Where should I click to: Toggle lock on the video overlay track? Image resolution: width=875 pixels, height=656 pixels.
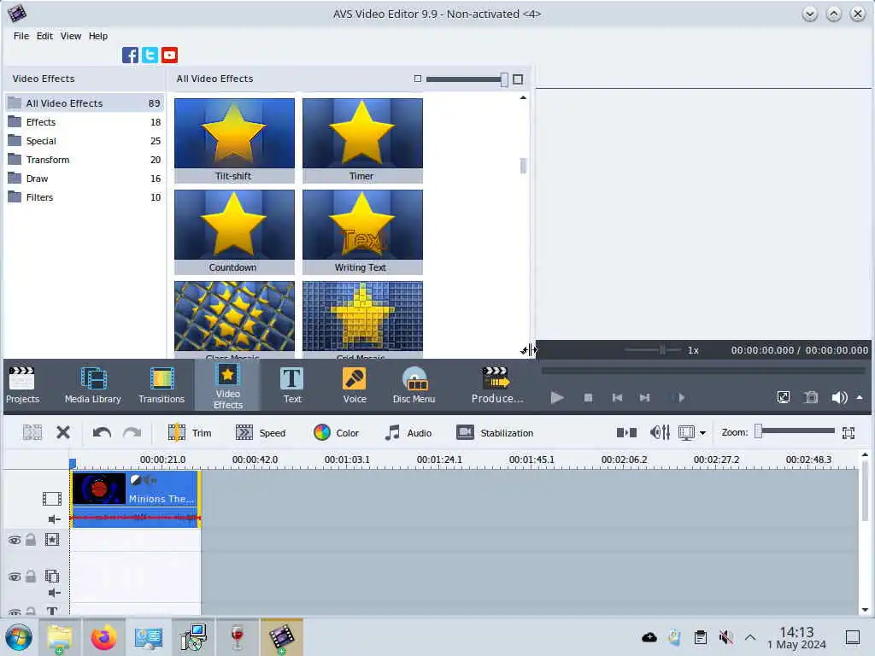pyautogui.click(x=31, y=577)
